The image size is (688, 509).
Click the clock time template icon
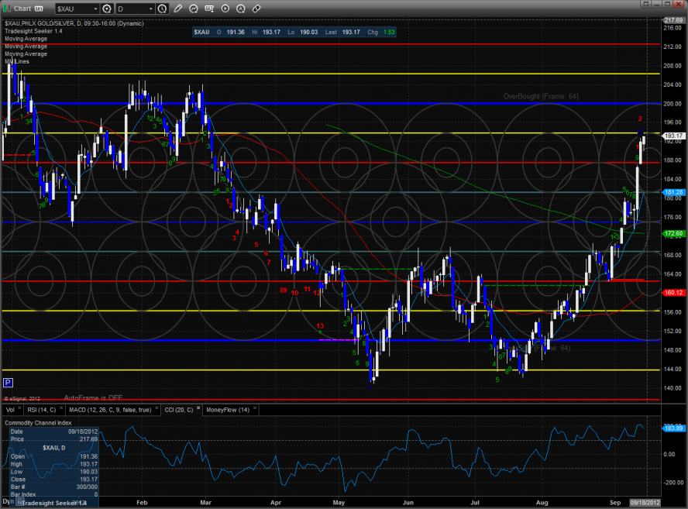coord(161,9)
